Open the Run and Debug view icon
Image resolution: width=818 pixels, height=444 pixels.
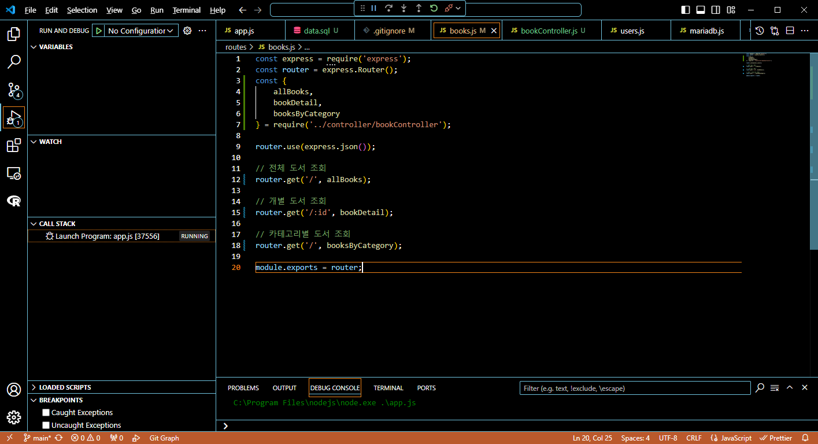pyautogui.click(x=14, y=117)
